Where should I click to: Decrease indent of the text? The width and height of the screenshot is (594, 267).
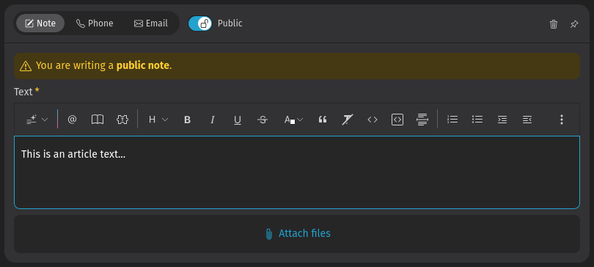tap(527, 120)
